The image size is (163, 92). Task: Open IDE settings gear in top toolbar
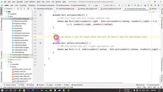coord(158,5)
